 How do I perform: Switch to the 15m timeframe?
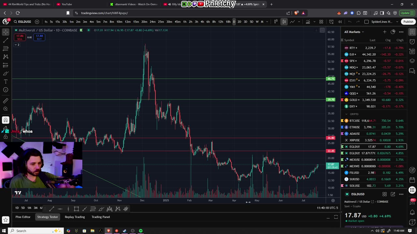(136, 22)
